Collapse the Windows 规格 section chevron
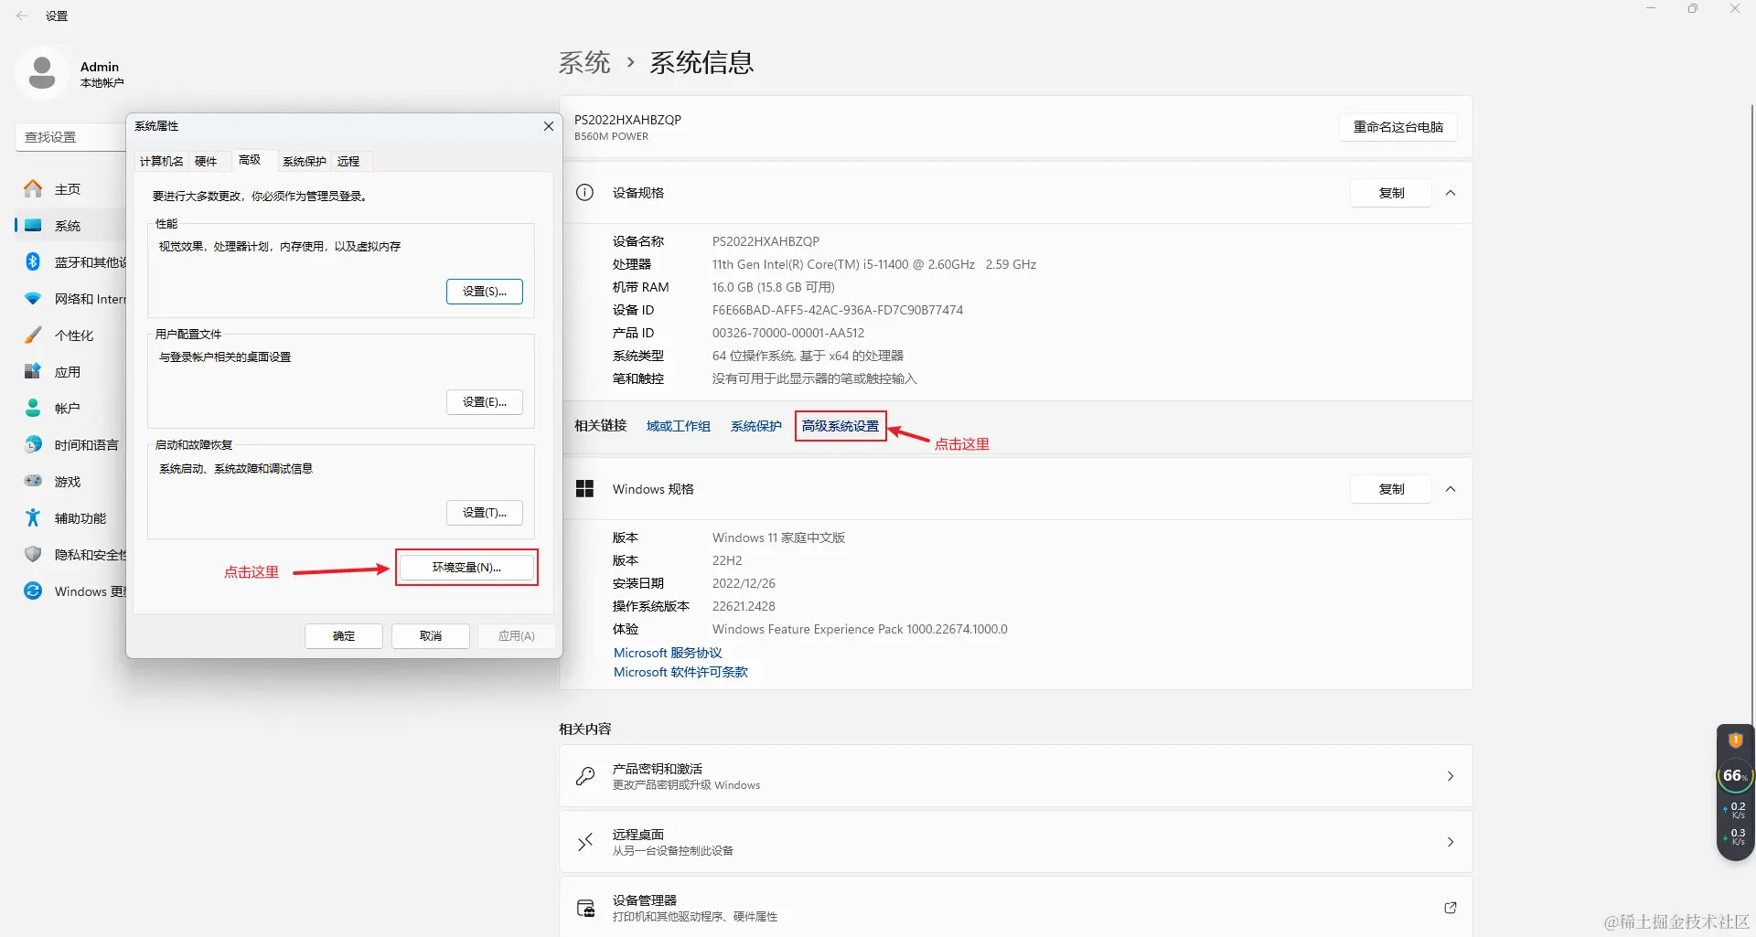The width and height of the screenshot is (1756, 937). click(1451, 489)
